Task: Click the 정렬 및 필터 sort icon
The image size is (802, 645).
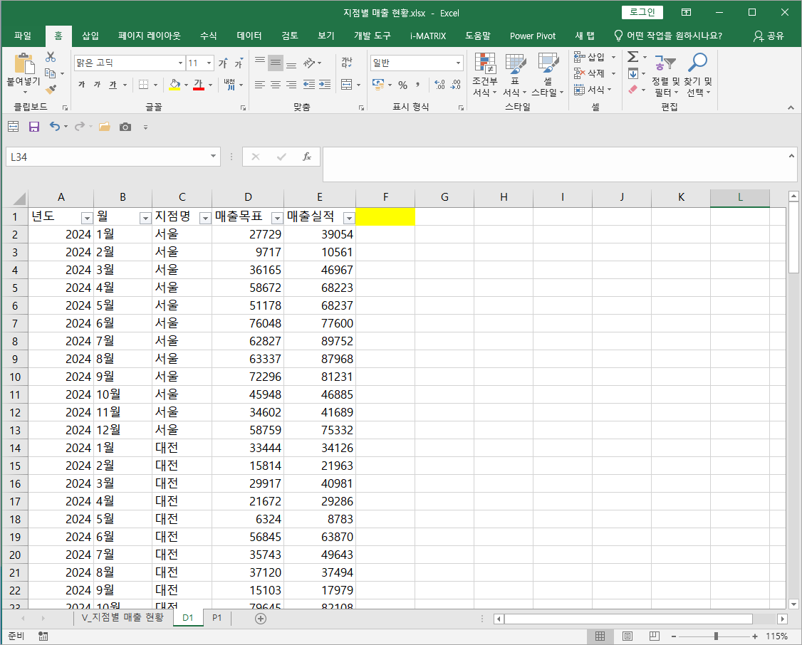Action: pyautogui.click(x=665, y=64)
